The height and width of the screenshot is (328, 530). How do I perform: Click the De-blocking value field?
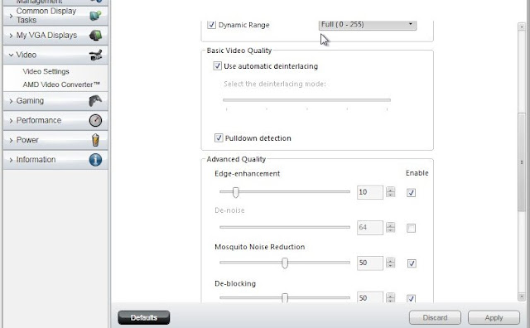click(x=370, y=297)
